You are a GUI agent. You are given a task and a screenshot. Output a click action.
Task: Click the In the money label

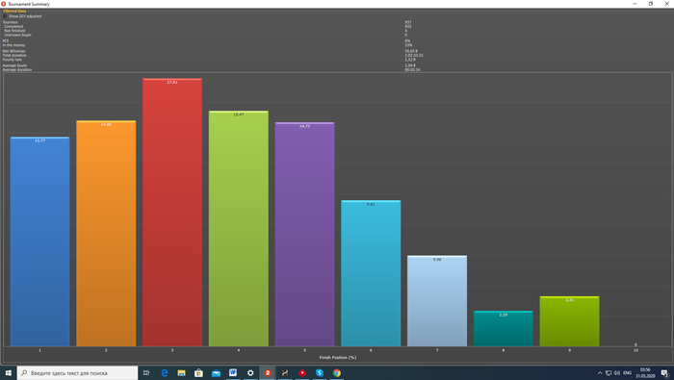(x=13, y=45)
